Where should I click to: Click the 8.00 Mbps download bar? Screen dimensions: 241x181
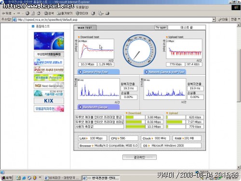pyautogui.click(x=135, y=122)
